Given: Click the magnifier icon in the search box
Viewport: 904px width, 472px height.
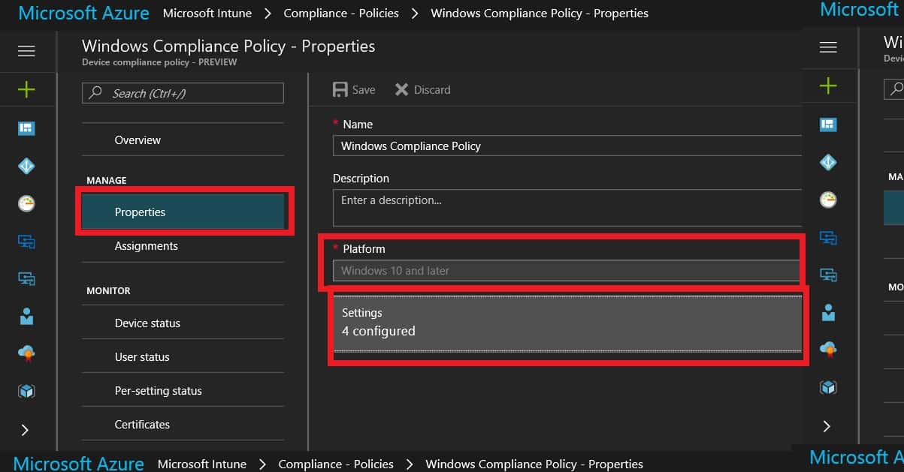Looking at the screenshot, I should [x=95, y=93].
